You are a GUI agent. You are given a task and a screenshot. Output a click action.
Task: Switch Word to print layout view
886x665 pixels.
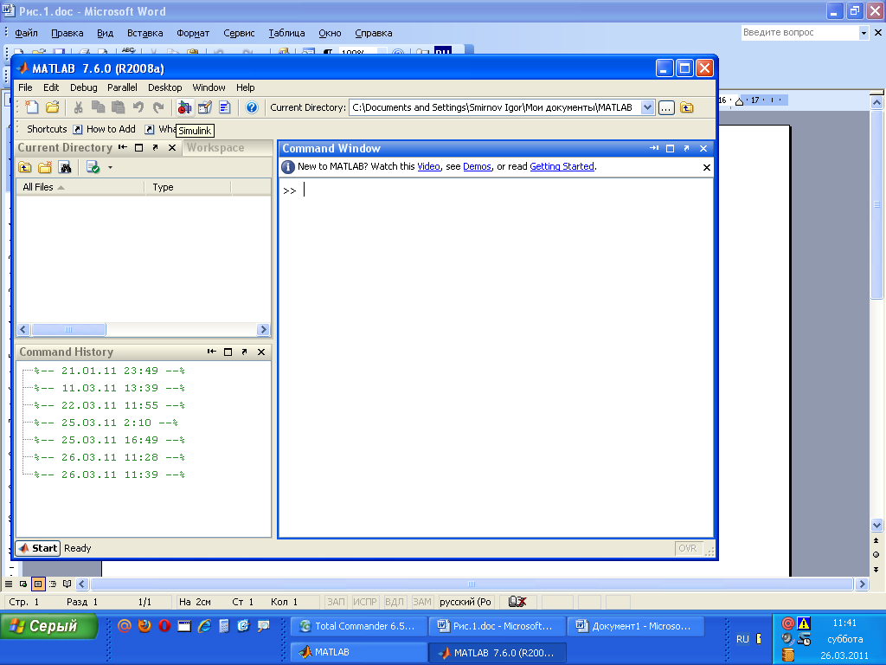(x=38, y=584)
